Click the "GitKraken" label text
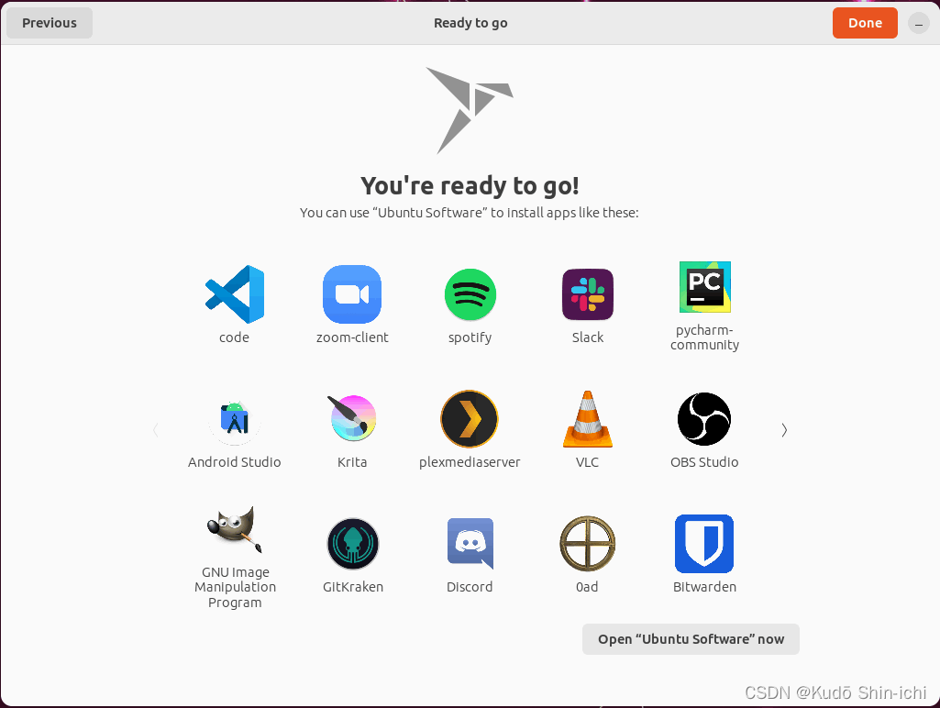This screenshot has width=940, height=708. pyautogui.click(x=352, y=587)
